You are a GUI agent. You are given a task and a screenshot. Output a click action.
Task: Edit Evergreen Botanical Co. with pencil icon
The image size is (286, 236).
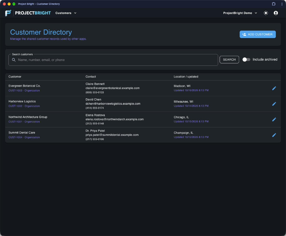pyautogui.click(x=274, y=88)
